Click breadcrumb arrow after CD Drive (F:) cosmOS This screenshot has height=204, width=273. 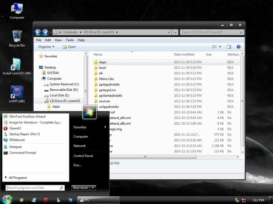pos(117,32)
